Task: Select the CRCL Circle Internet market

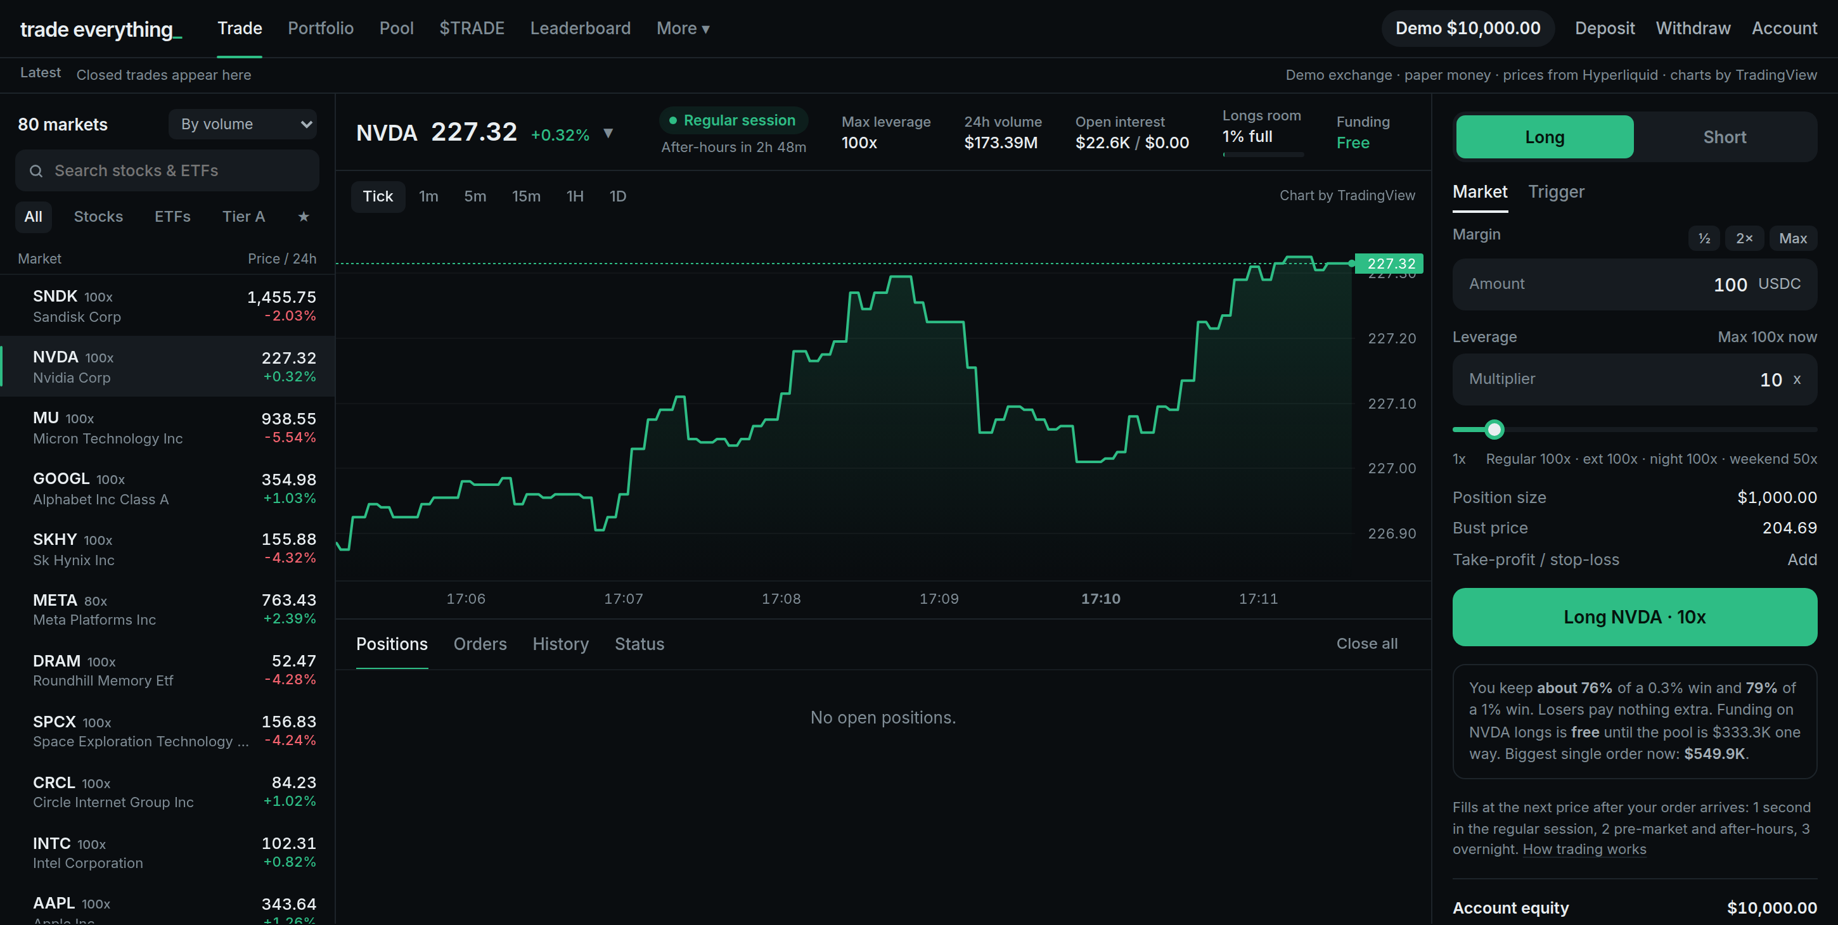Action: tap(168, 791)
